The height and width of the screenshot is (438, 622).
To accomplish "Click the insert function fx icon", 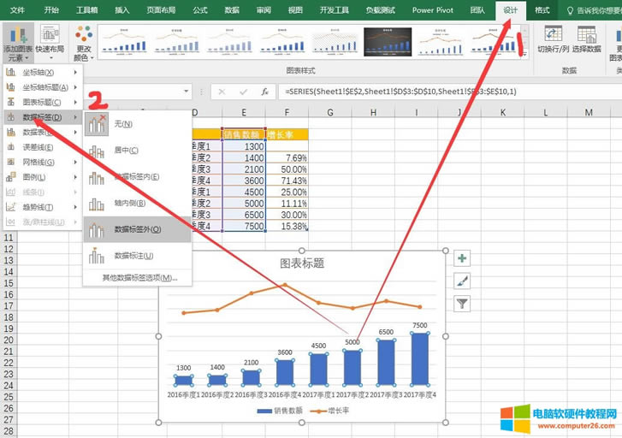I will click(265, 92).
